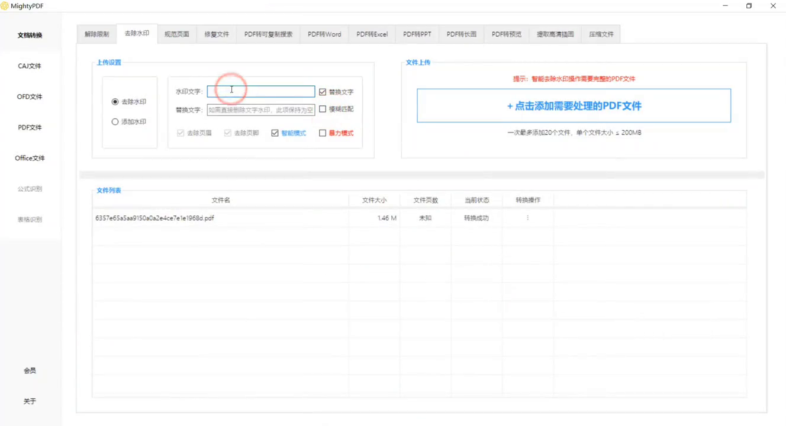
Task: Open the PDF转Excel tab
Action: (372, 34)
